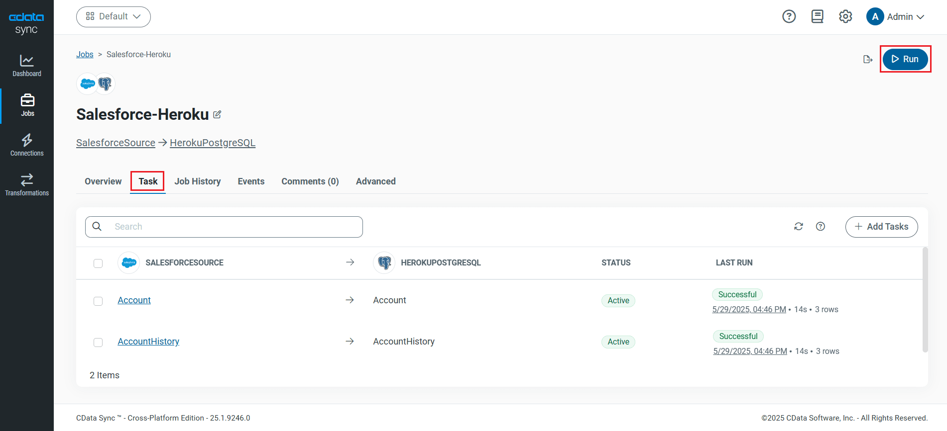
Task: Switch to the Job History tab
Action: pyautogui.click(x=198, y=181)
